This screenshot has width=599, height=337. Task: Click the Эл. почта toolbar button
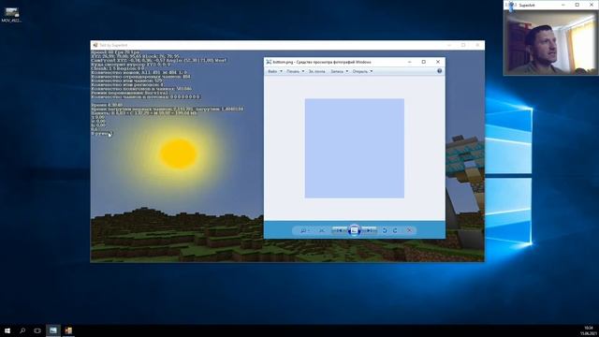pos(317,71)
